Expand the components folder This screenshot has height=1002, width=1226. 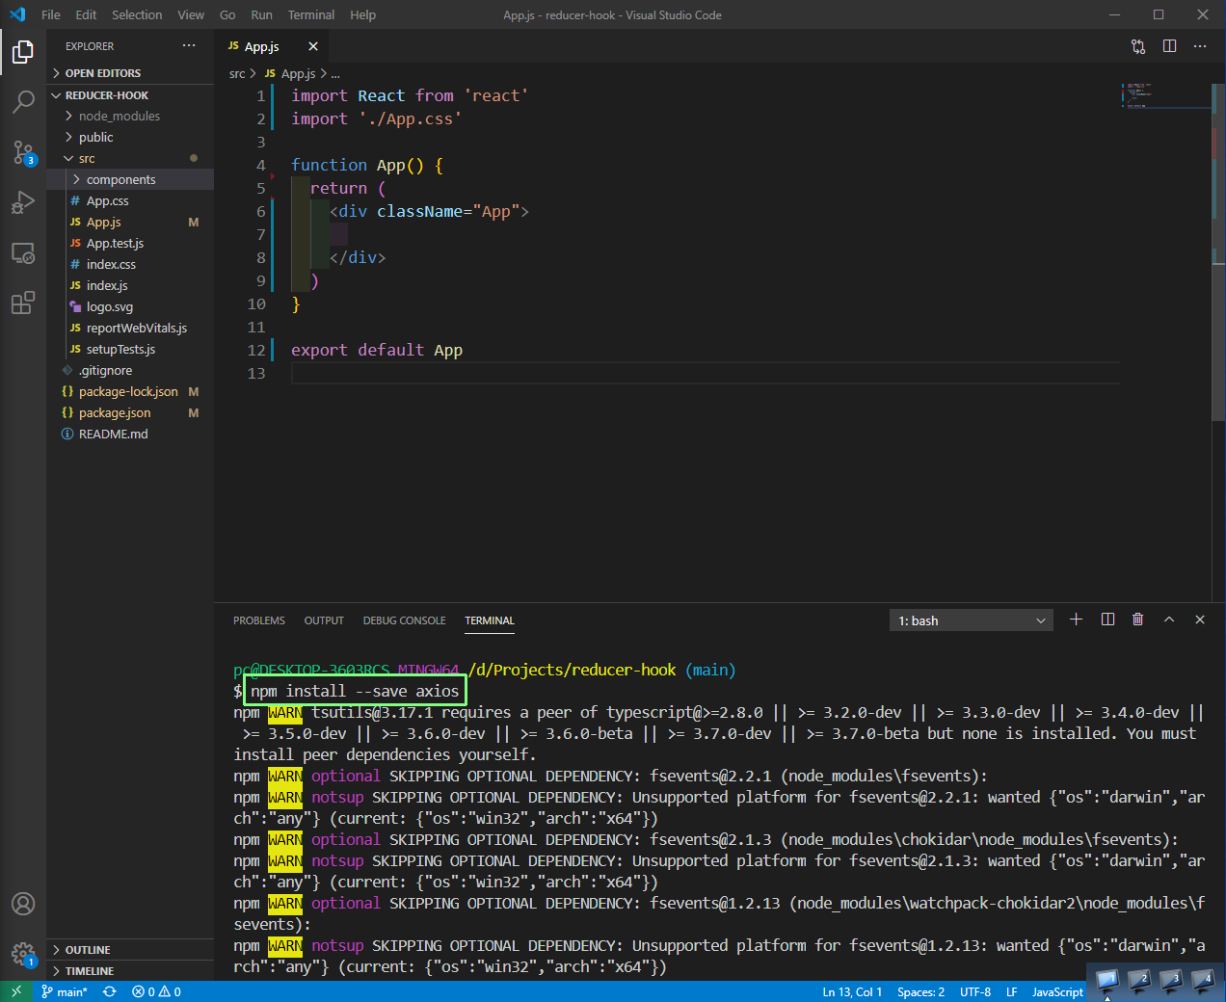point(130,179)
